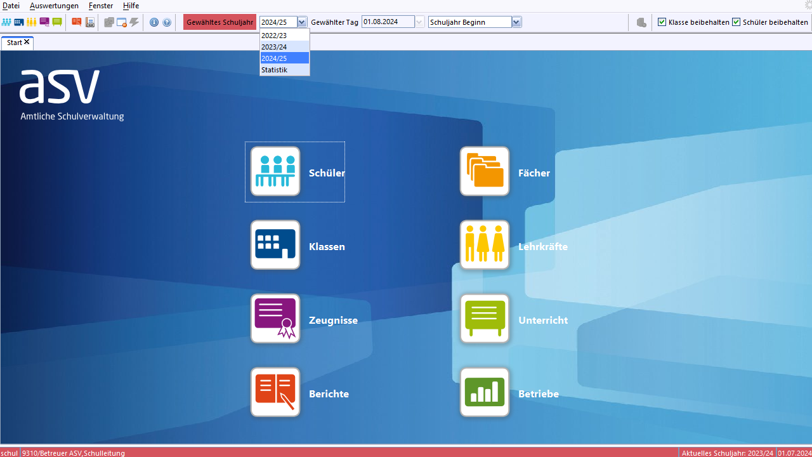Click status text 9310/Betreuer ASV,Schulleitung
812x457 pixels.
(74, 453)
